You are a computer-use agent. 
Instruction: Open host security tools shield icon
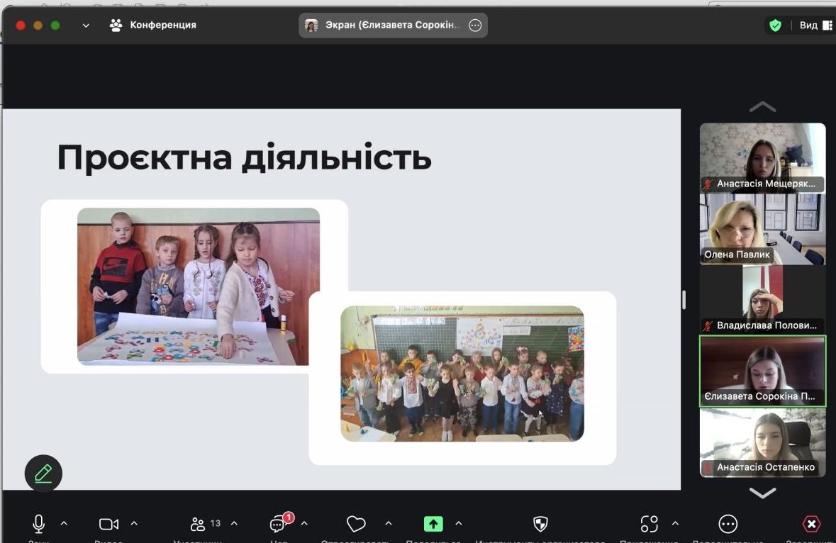(540, 524)
